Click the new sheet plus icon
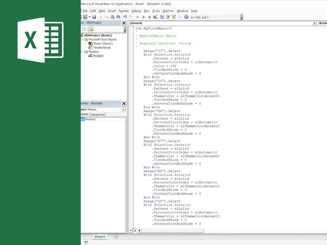Screen dimensions: 327x245 116,237
